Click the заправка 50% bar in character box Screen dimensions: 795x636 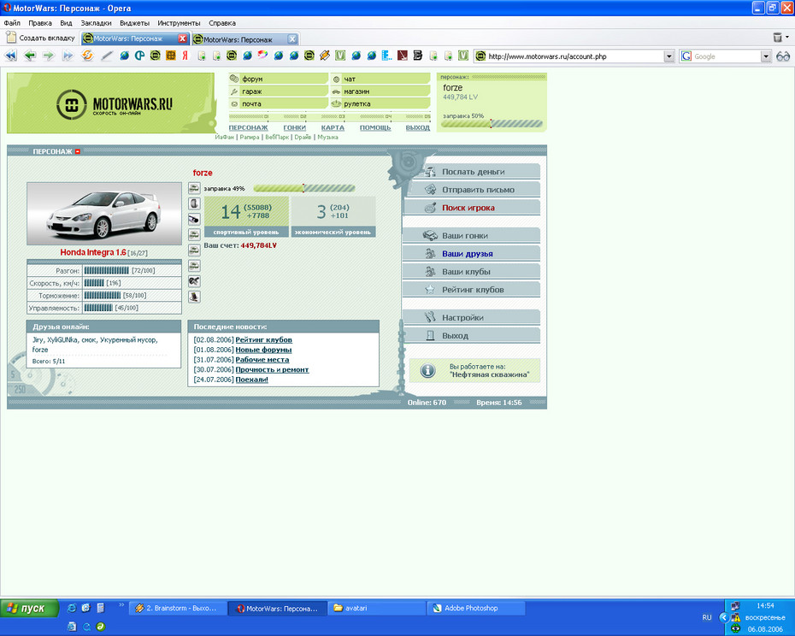click(x=492, y=124)
